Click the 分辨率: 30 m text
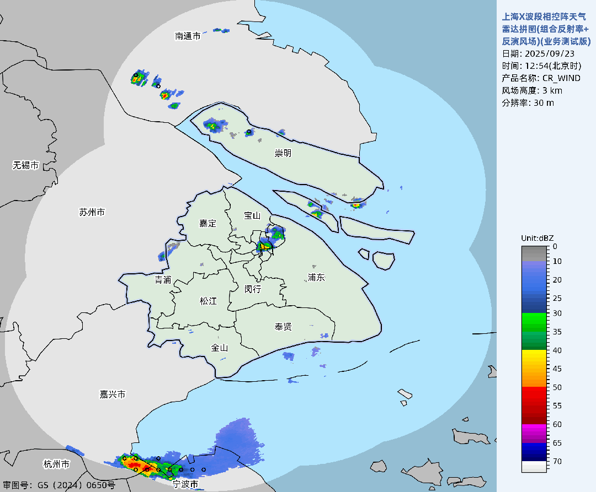This screenshot has height=492, width=596. 528,103
